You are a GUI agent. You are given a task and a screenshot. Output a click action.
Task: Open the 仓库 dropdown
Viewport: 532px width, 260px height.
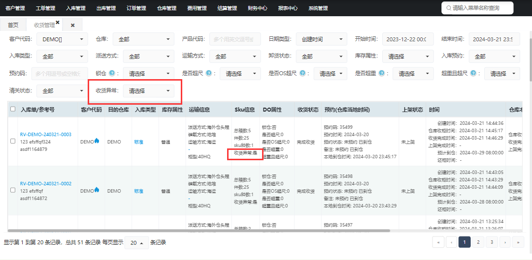pos(143,39)
